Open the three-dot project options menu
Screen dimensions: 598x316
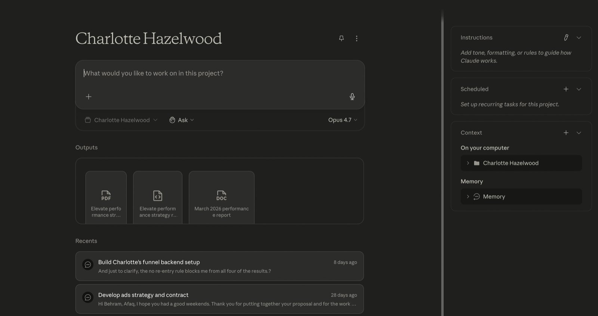tap(357, 38)
